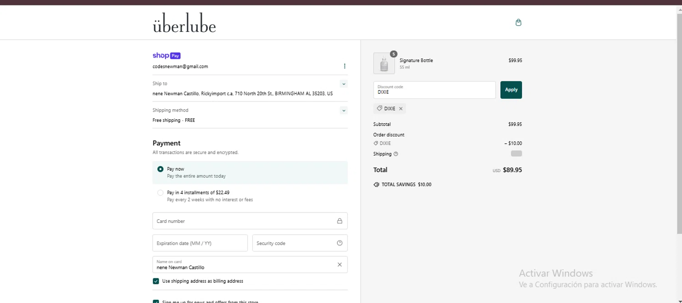The image size is (682, 303).
Task: Click the codesnewman@gmail.com email text
Action: tap(180, 66)
